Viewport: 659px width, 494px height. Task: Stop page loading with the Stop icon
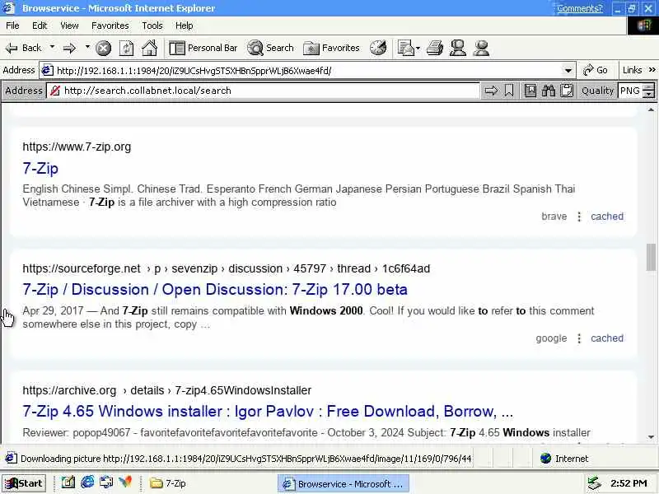[x=103, y=49]
